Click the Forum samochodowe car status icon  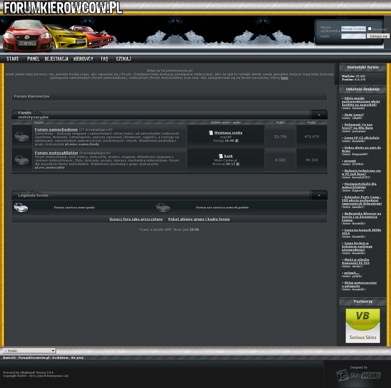coord(22,136)
